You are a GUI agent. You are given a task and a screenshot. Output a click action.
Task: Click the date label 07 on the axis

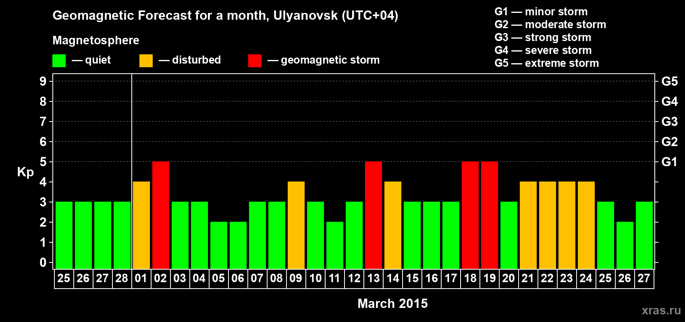pos(257,279)
